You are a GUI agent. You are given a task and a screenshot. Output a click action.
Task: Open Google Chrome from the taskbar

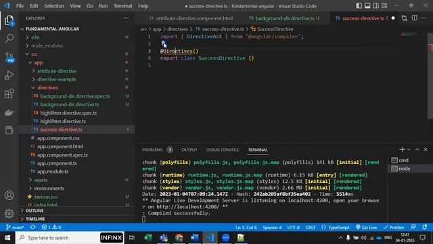[x=179, y=238]
